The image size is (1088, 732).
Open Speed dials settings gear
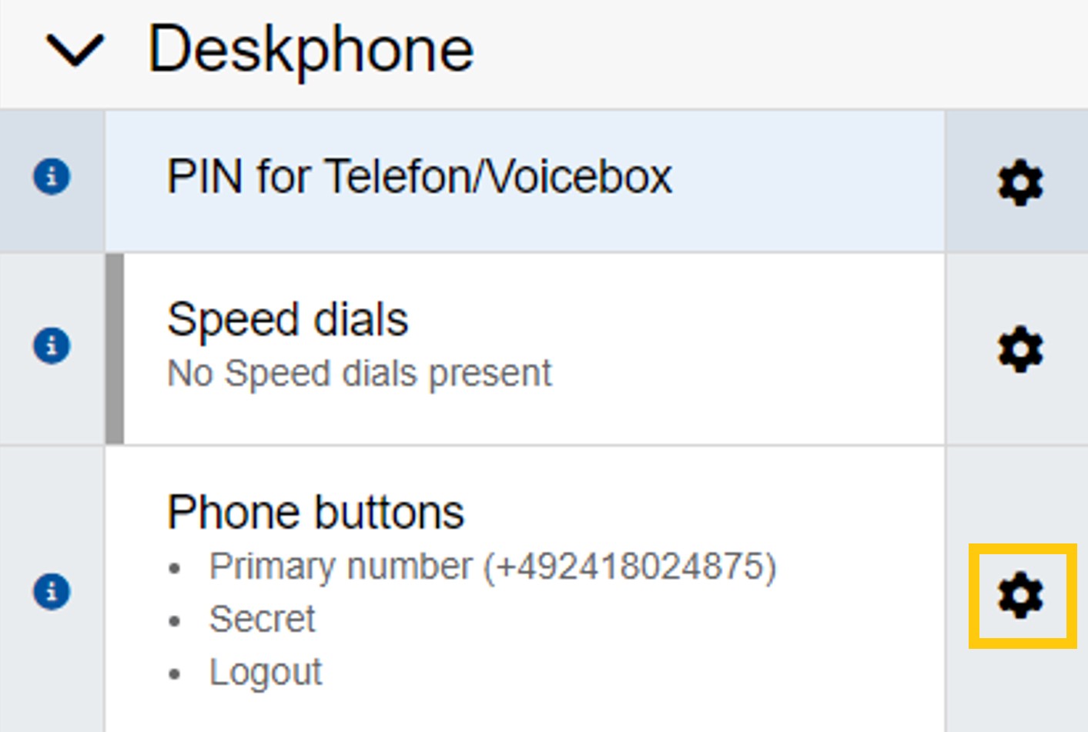[1020, 349]
